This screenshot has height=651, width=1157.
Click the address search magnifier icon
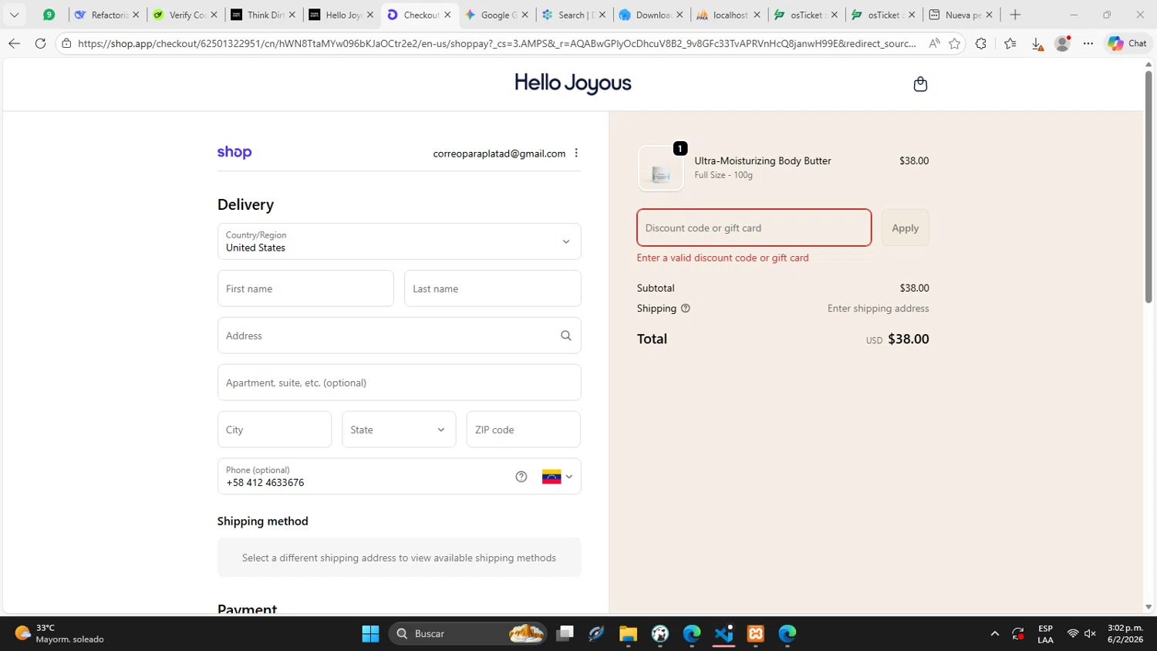click(566, 336)
